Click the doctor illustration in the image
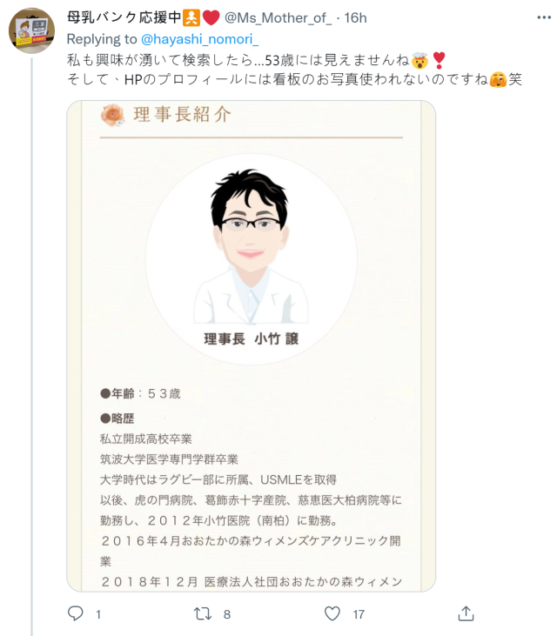This screenshot has width=557, height=636. pyautogui.click(x=251, y=246)
